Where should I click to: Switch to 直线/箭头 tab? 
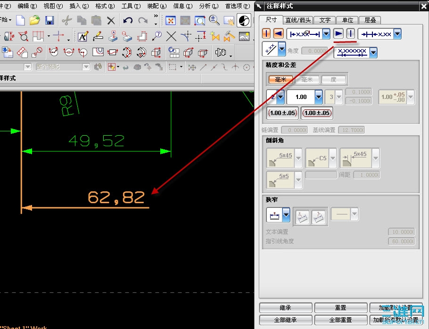298,20
